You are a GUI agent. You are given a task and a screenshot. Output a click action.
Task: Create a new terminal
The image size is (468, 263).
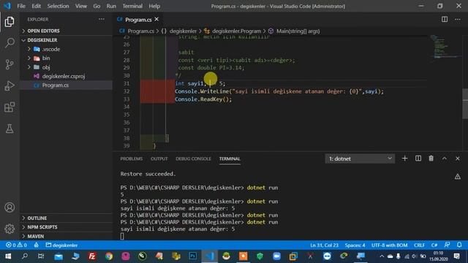coord(404,159)
